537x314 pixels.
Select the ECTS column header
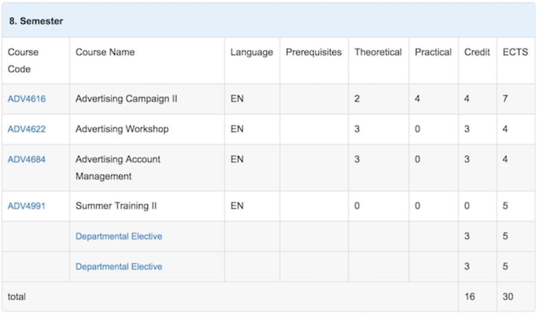(x=516, y=52)
